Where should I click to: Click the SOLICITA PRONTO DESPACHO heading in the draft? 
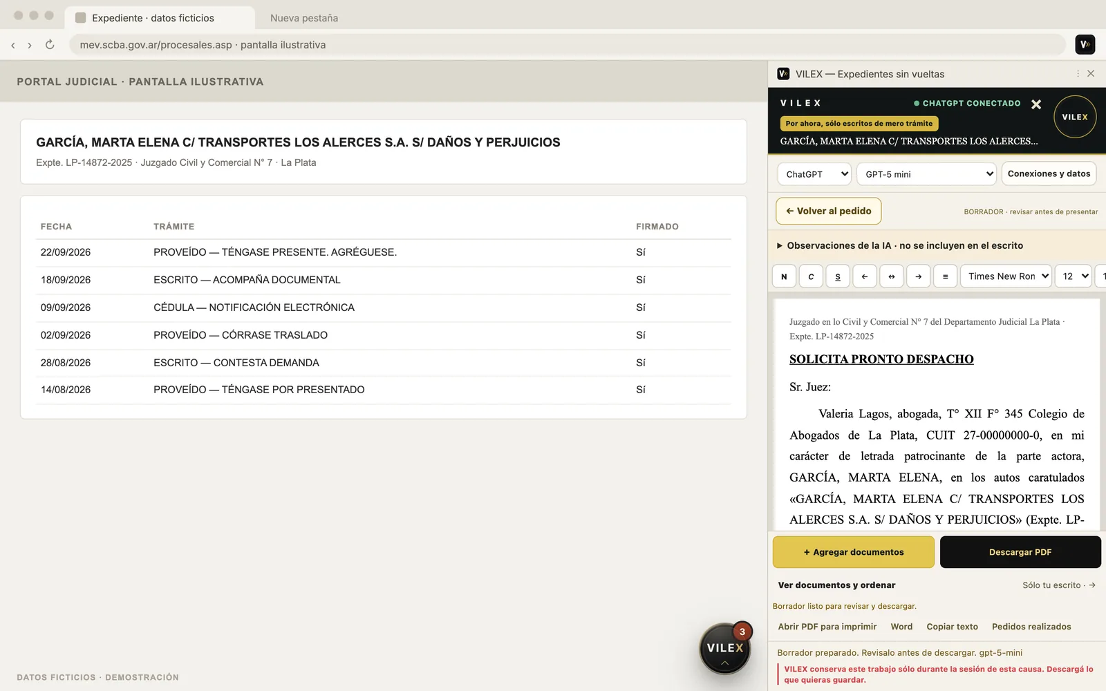click(881, 359)
